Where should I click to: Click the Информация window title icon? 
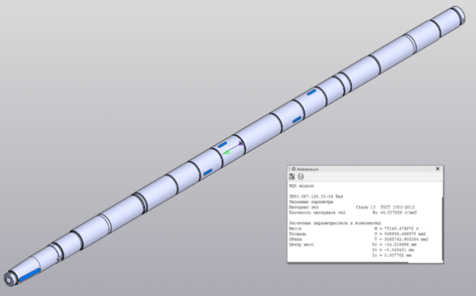click(x=293, y=169)
